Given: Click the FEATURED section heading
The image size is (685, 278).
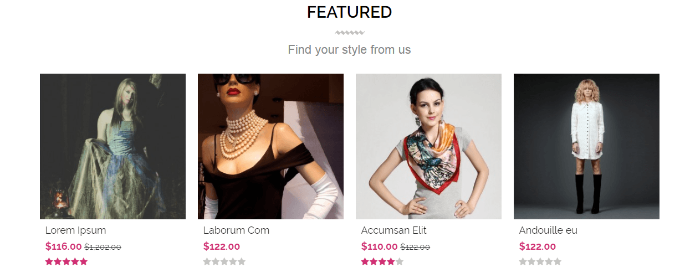Looking at the screenshot, I should point(349,12).
